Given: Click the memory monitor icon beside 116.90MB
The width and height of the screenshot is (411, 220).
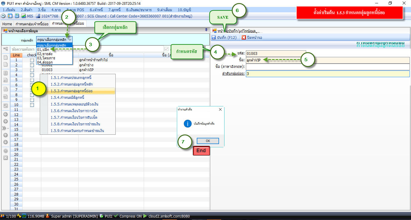Looking at the screenshot, I should pyautogui.click(x=24, y=216).
